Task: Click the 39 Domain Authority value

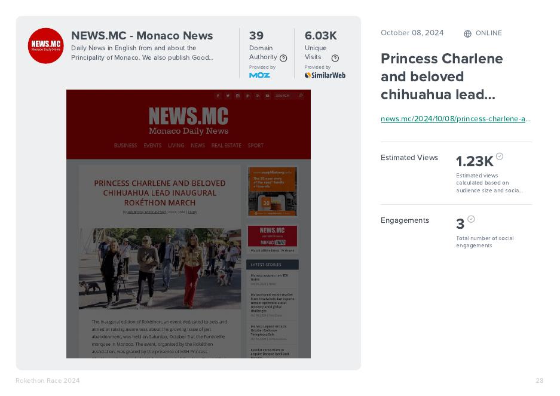Action: click(x=256, y=36)
